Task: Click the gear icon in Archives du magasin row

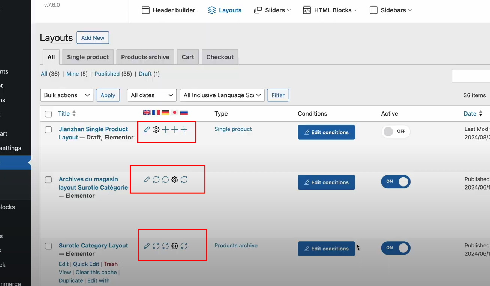Action: (x=175, y=180)
